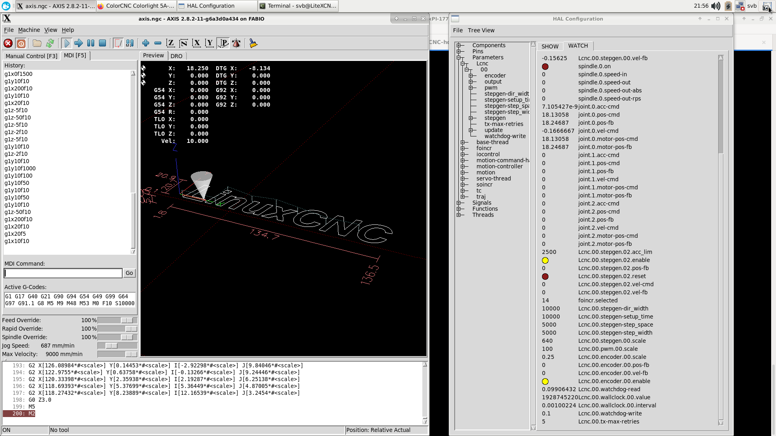Stop program execution with square icon
Image resolution: width=776 pixels, height=436 pixels.
click(x=103, y=43)
